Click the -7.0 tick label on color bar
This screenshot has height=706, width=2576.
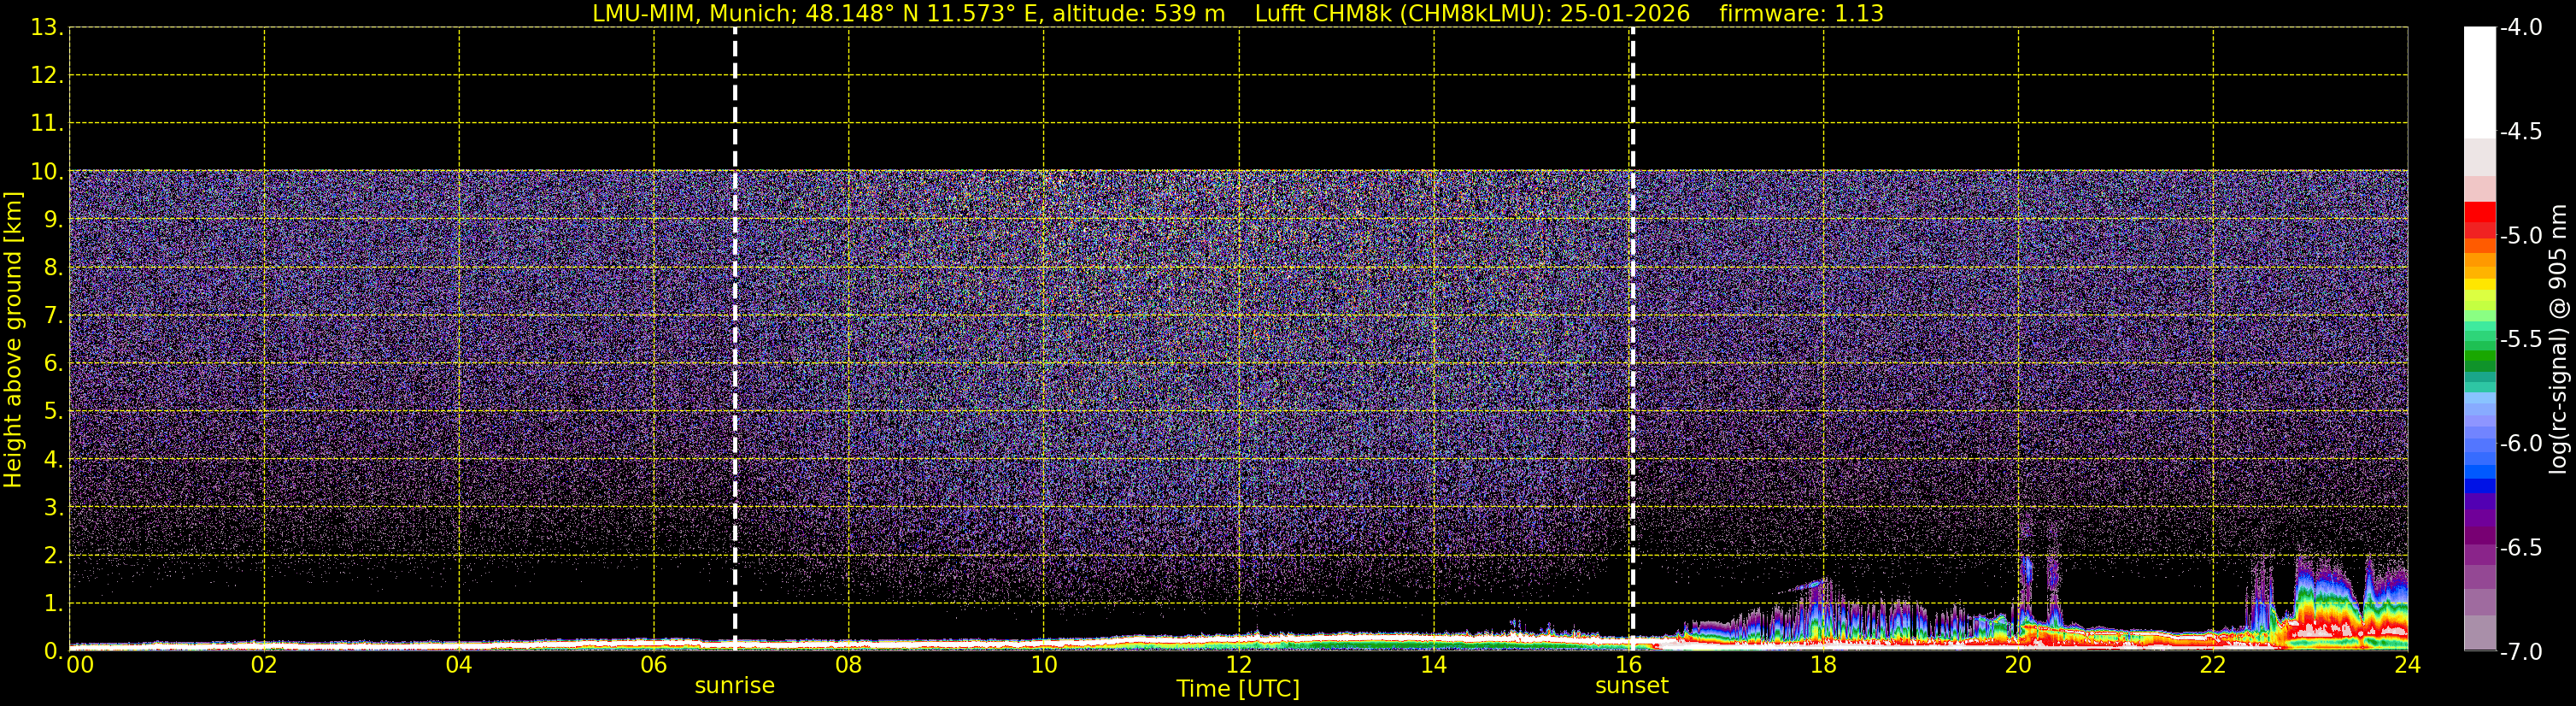2520,652
